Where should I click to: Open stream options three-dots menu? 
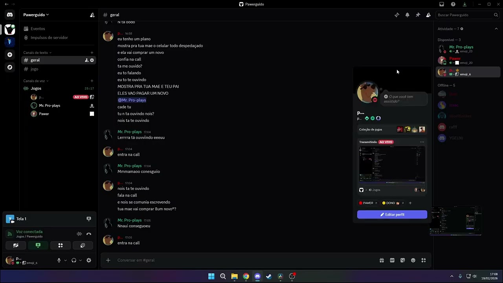422,142
